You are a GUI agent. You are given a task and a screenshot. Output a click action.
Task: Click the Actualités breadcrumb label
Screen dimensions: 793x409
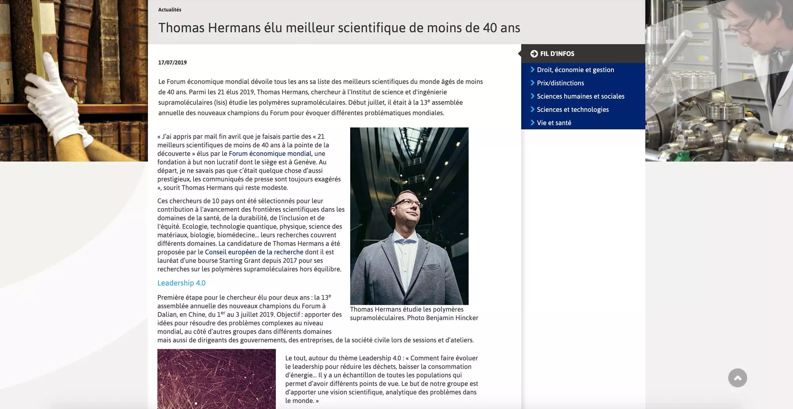coord(170,10)
